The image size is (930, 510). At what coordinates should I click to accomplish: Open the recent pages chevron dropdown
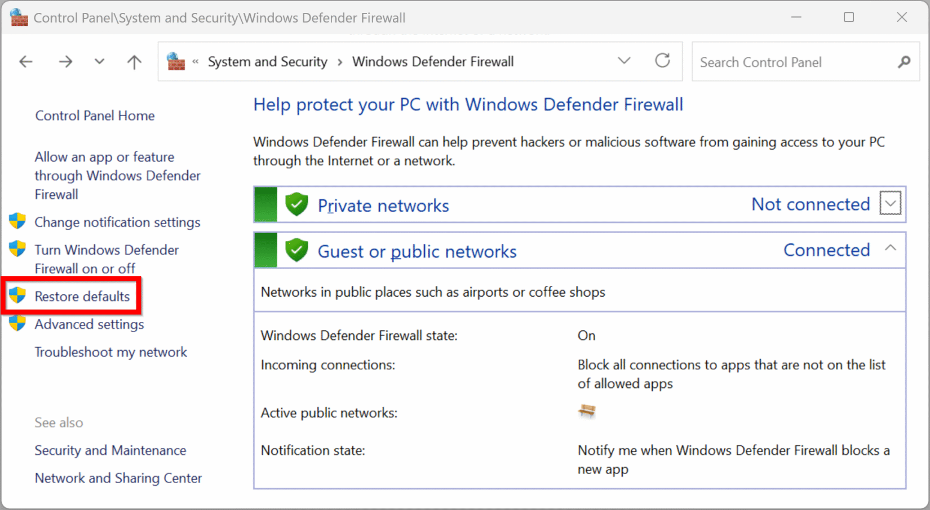click(x=99, y=61)
